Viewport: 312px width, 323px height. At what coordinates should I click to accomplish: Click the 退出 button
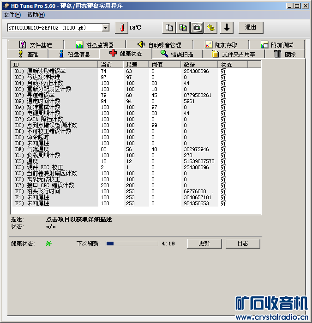[x=251, y=28]
